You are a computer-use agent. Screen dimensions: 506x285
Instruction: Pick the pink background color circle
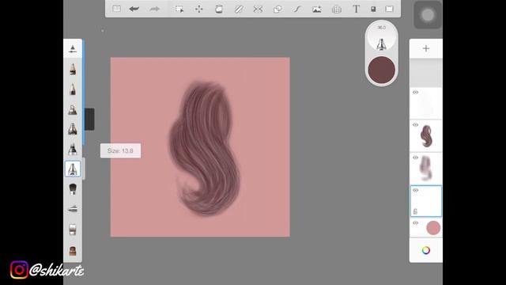(433, 228)
